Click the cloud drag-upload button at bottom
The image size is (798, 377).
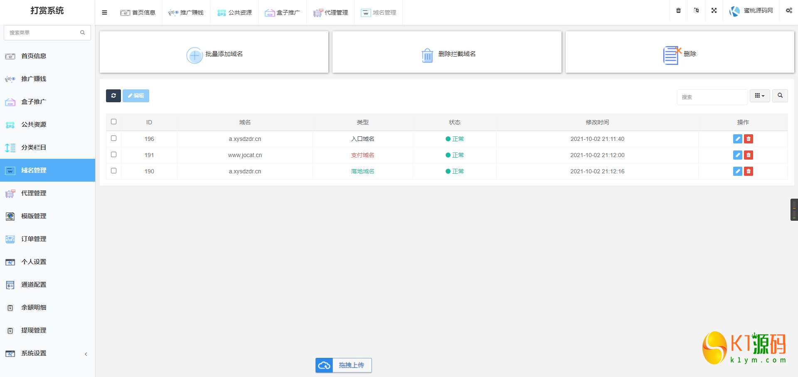coord(343,365)
